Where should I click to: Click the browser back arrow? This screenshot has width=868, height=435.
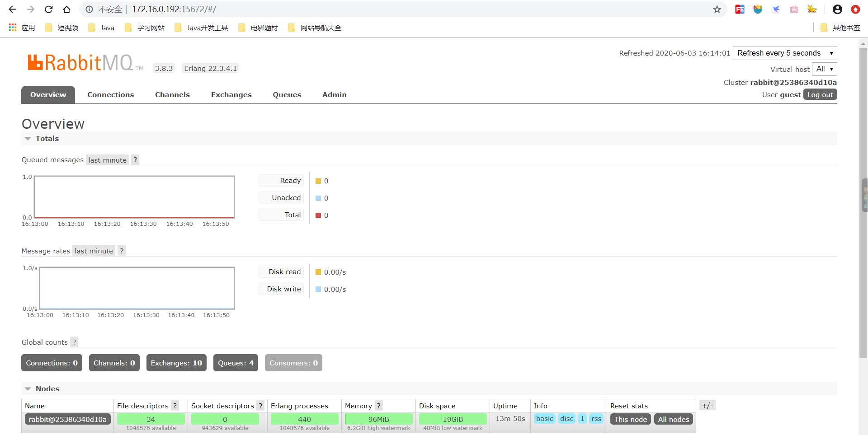coord(12,9)
